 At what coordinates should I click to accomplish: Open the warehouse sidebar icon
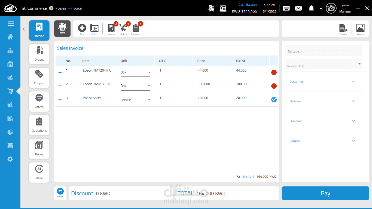(x=10, y=64)
